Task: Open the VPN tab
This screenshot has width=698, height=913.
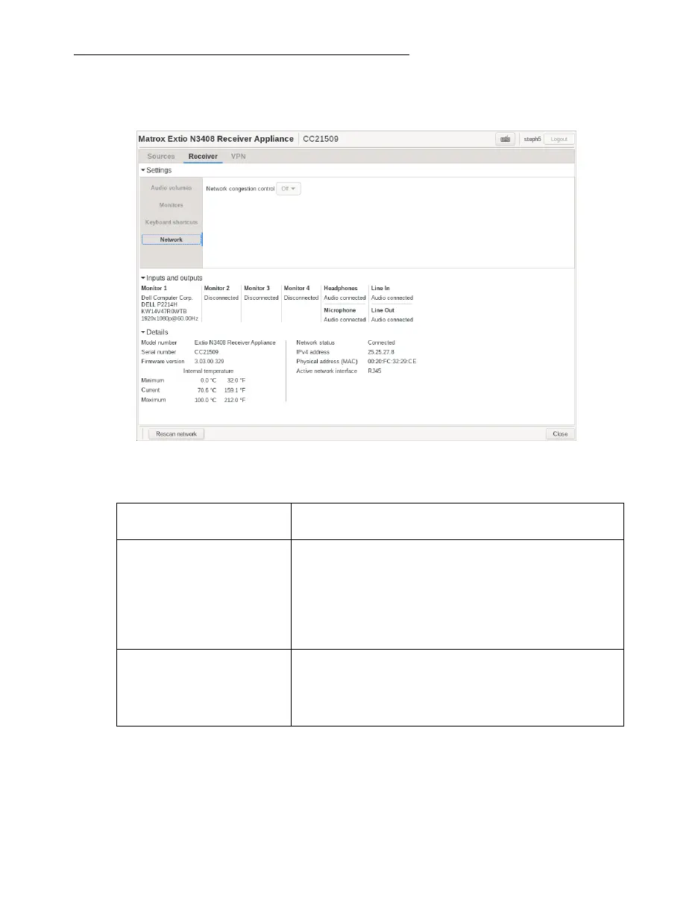Action: (238, 157)
